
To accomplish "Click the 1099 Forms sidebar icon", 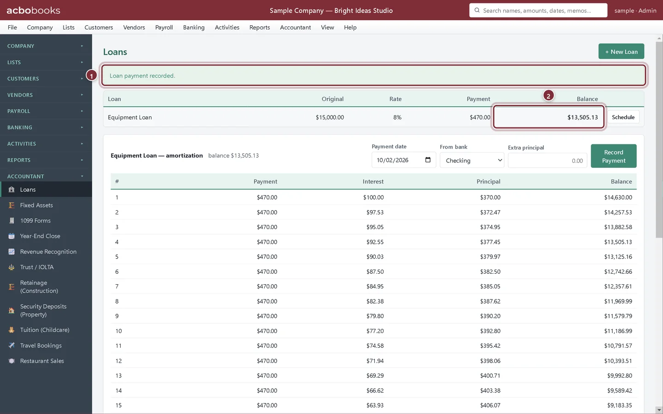I will point(12,221).
